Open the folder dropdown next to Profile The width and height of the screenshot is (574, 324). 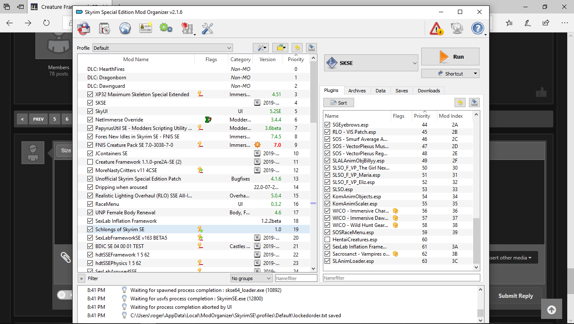point(280,48)
